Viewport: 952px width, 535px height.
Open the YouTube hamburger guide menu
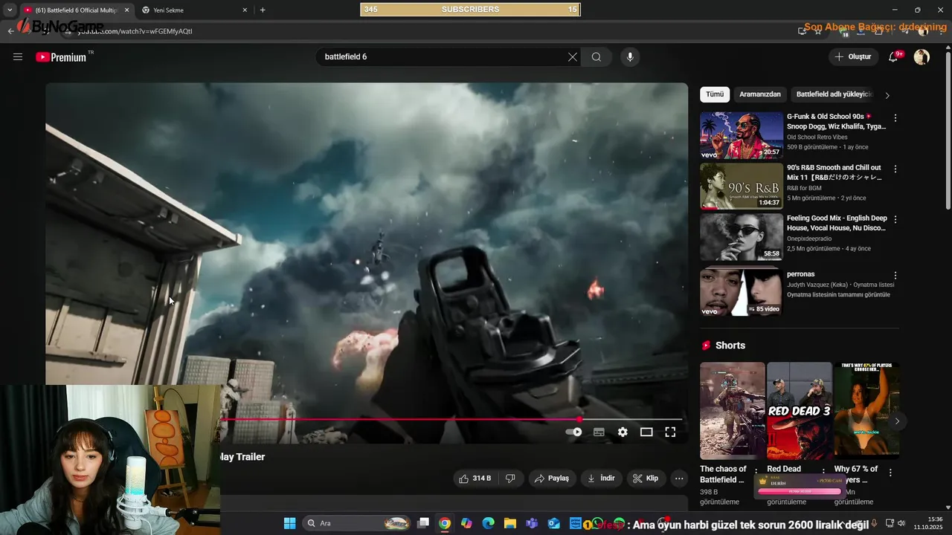[18, 56]
